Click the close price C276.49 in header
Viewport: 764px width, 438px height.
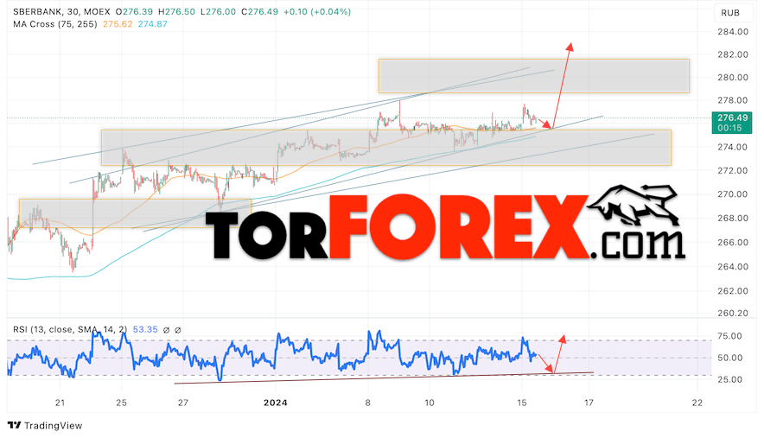tap(258, 12)
